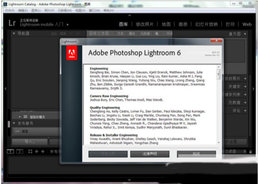Enable the 文本 text library filter
Viewport: 258px width, 184px height.
(x=121, y=33)
